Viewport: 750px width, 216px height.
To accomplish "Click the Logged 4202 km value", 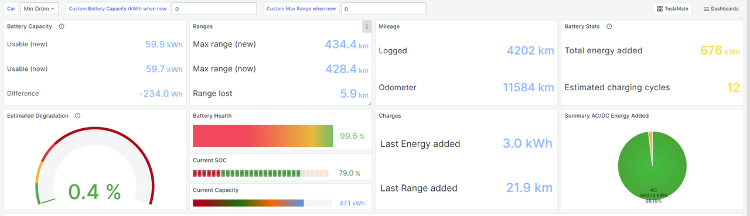I will pos(530,50).
